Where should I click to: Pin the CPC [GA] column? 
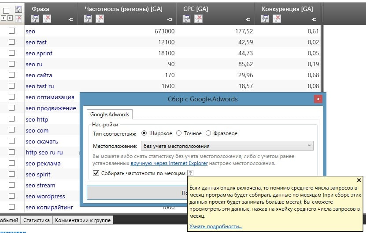(x=248, y=20)
